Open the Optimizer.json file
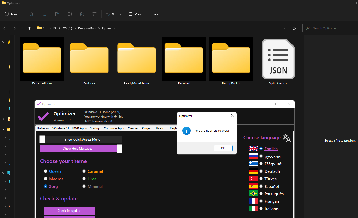This screenshot has width=358, height=218. (278, 59)
